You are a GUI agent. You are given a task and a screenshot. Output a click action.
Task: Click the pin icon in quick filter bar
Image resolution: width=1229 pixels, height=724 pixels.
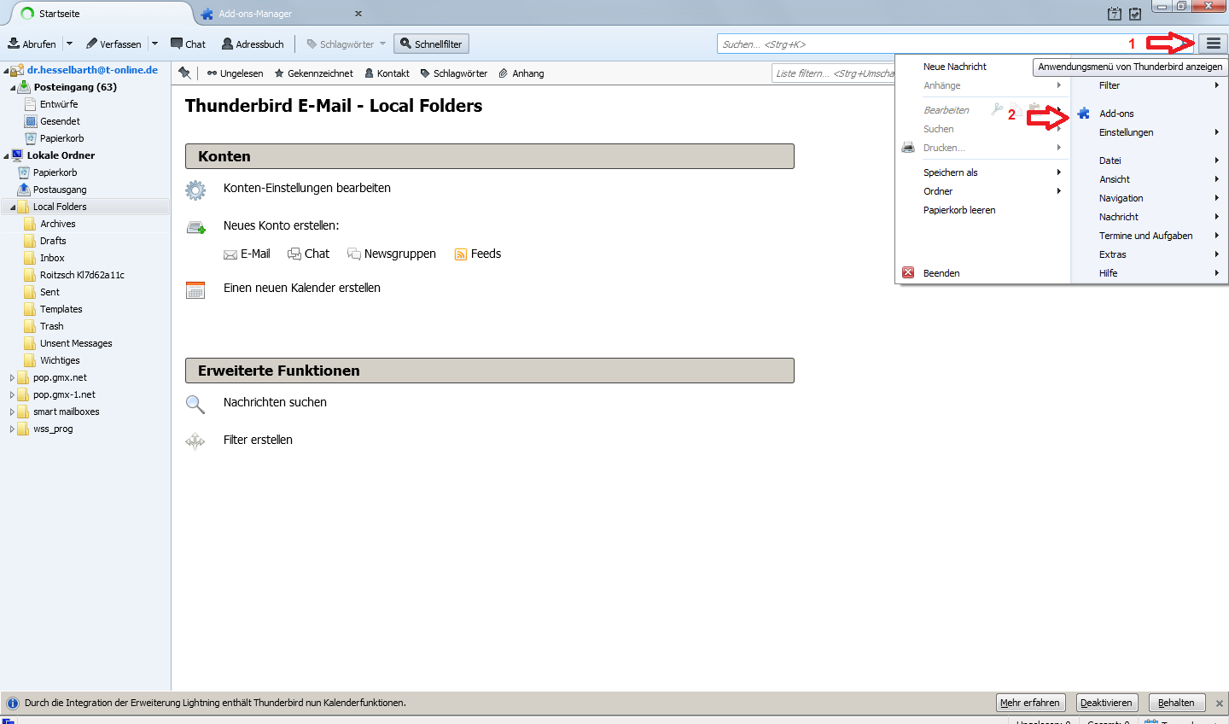184,73
